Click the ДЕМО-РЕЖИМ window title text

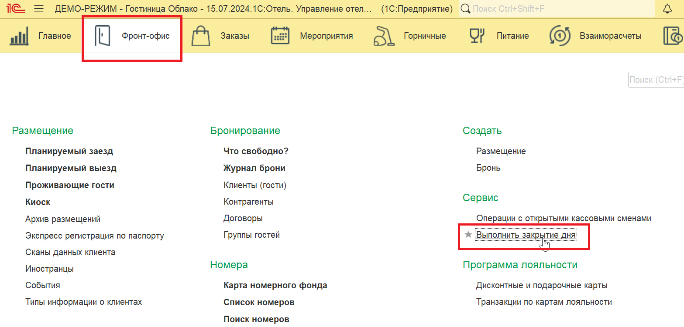(x=214, y=9)
